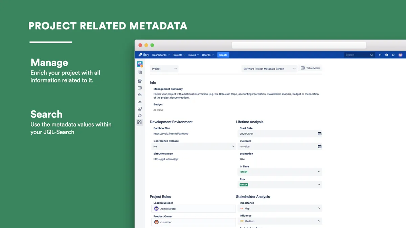Open the feedback megaphone icon
The width and height of the screenshot is (406, 228).
pyautogui.click(x=380, y=55)
